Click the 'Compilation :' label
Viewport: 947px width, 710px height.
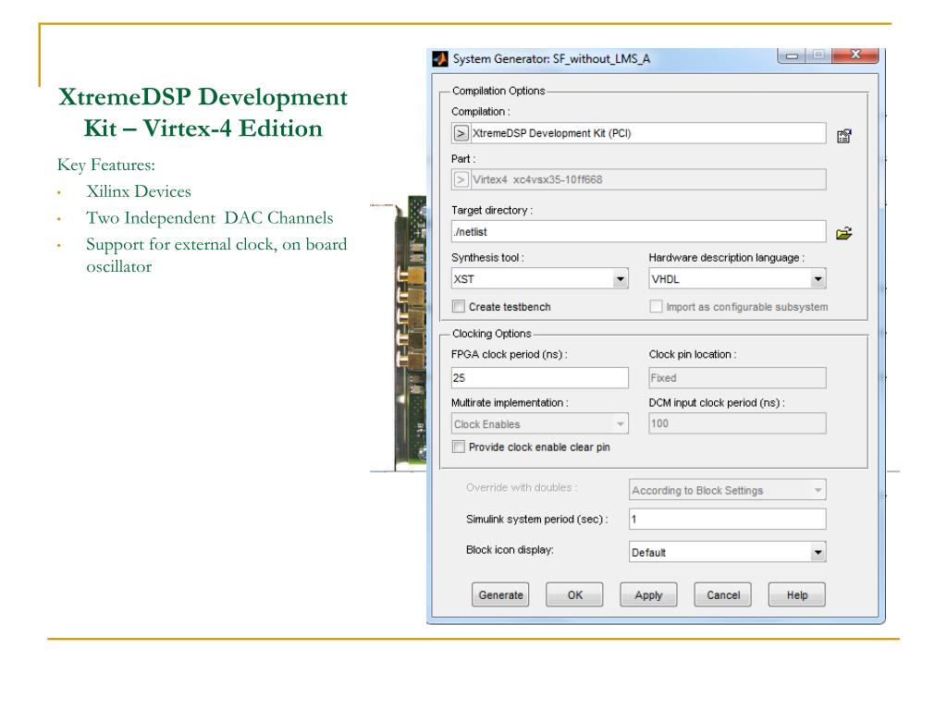point(481,112)
